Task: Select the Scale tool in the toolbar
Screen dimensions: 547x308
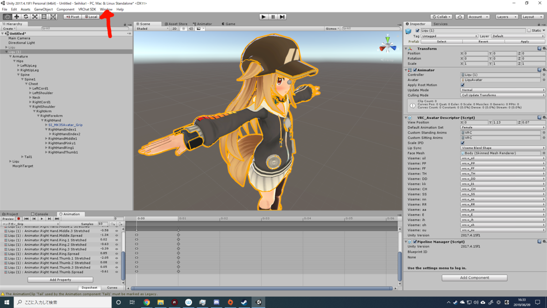Action: coord(35,17)
